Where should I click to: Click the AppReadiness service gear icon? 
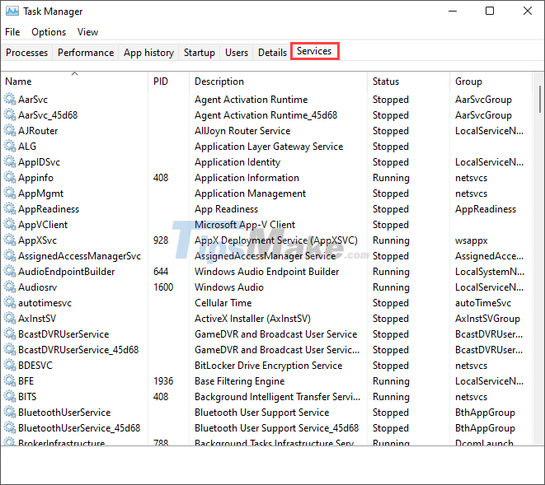click(10, 208)
